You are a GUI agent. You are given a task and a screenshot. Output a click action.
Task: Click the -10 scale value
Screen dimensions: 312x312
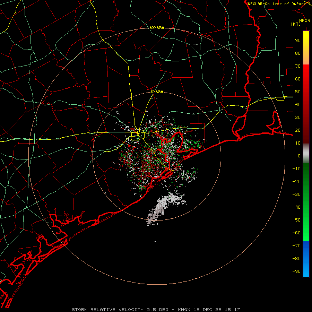coord(296,169)
